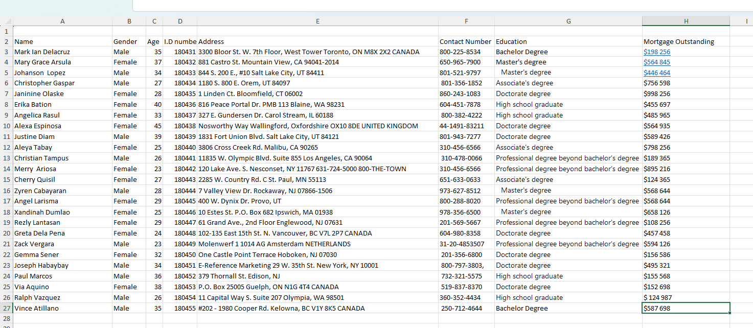
Task: Select column D header
Action: (180, 21)
